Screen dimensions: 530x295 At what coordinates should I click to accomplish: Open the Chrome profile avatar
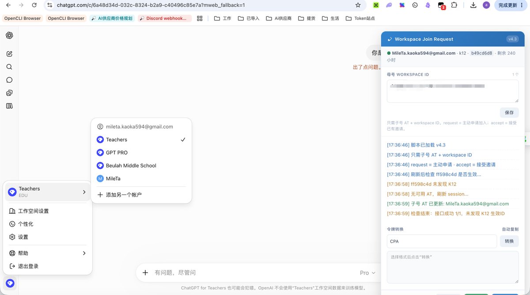pos(486,5)
